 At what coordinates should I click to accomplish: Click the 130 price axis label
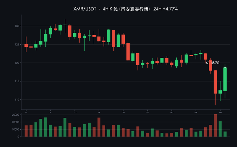[x=17, y=26]
